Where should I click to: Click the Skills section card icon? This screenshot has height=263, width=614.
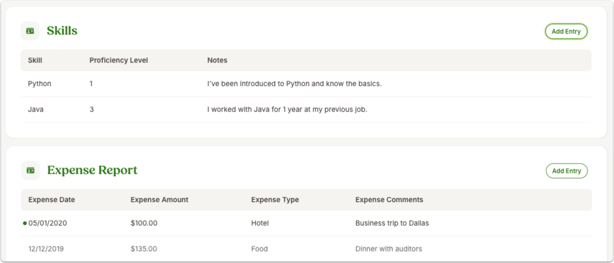(x=30, y=31)
